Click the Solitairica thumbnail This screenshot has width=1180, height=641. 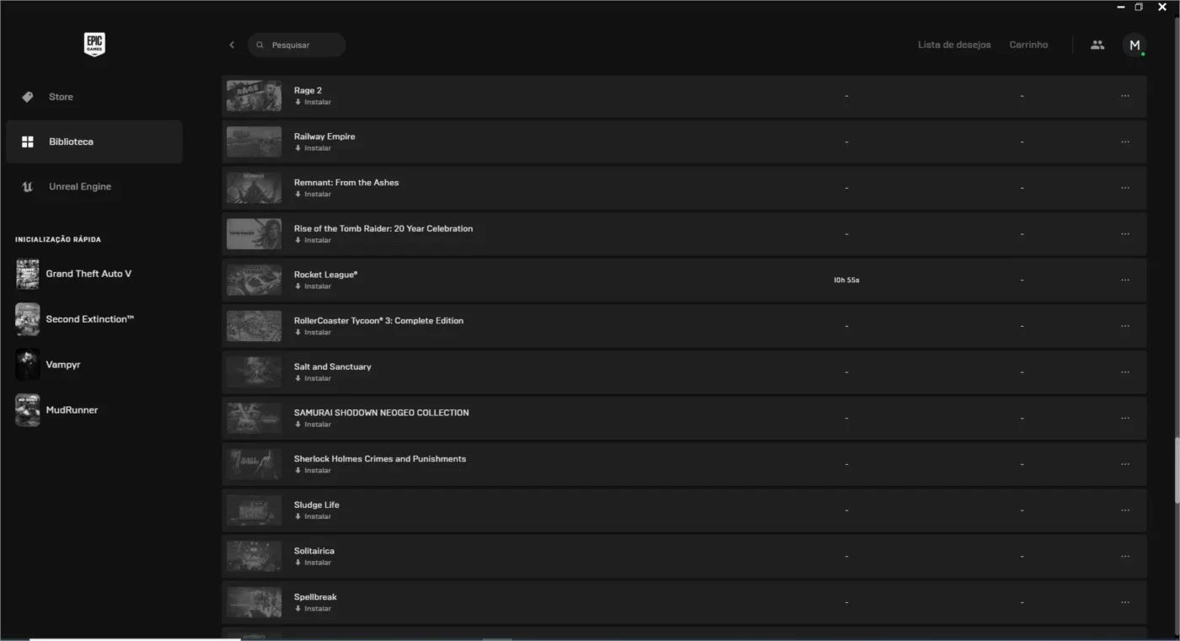[x=254, y=556]
